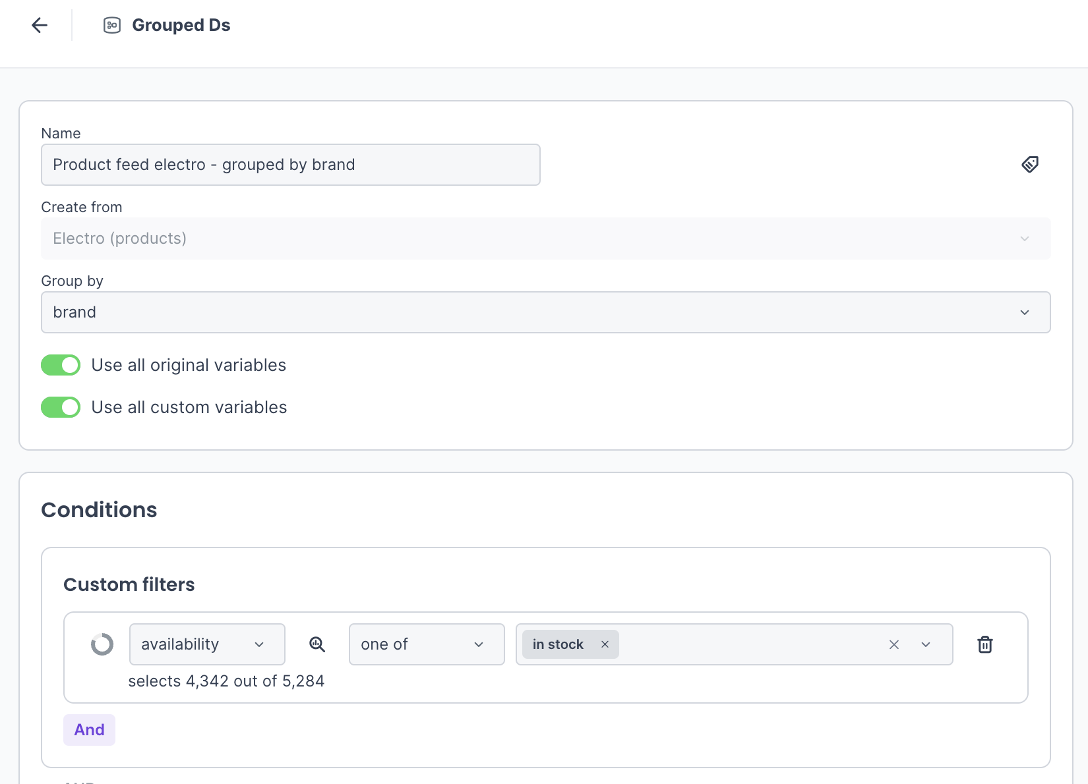1088x784 pixels.
Task: Expand the filter values dropdown chevron
Action: 926,644
